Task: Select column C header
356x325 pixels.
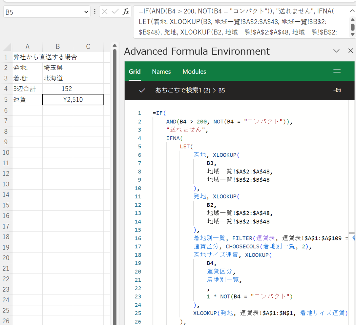Action: [88, 47]
